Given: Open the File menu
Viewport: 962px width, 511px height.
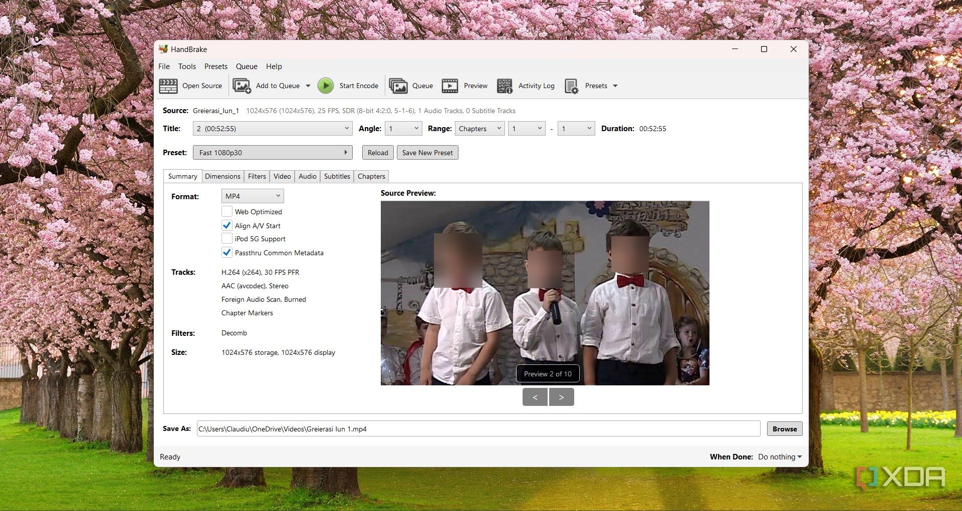Looking at the screenshot, I should click(164, 66).
